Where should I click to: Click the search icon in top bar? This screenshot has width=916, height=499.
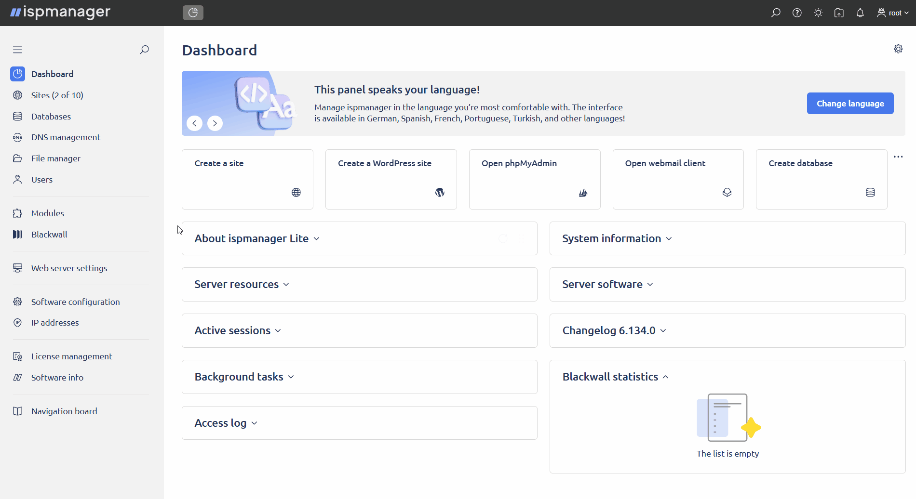coord(776,13)
